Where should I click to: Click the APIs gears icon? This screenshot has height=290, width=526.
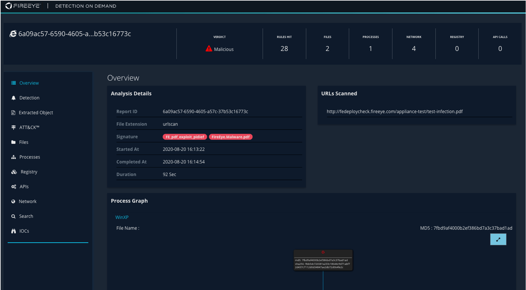[x=14, y=187]
